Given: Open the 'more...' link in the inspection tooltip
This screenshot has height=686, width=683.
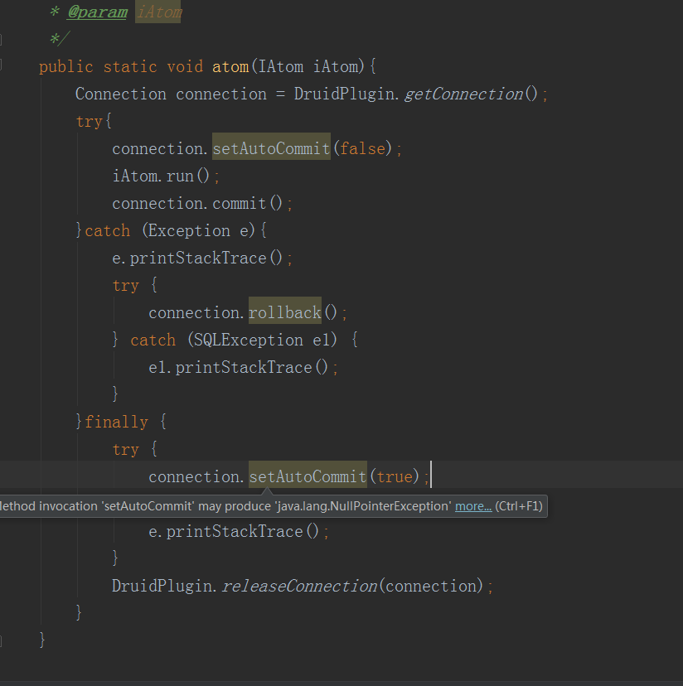Looking at the screenshot, I should click(x=473, y=506).
